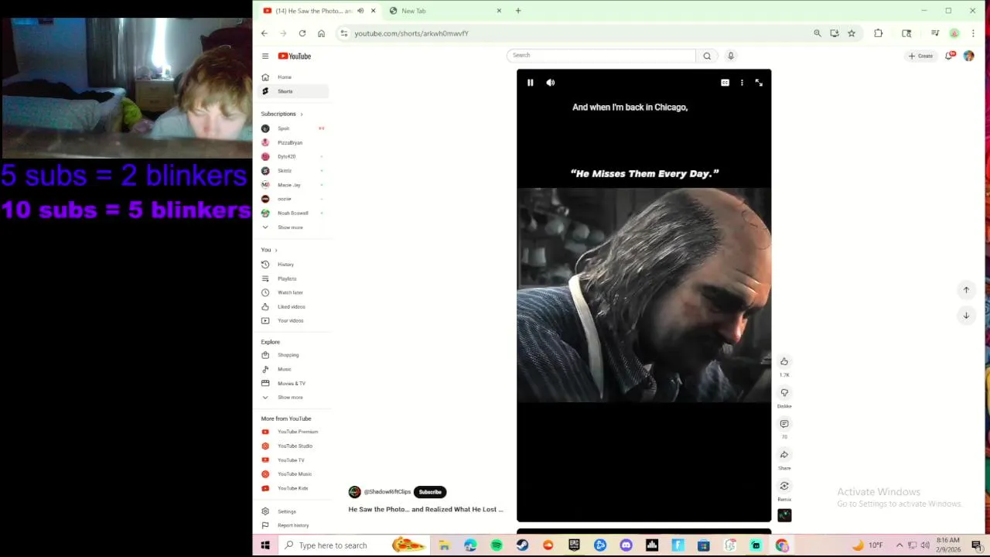990x557 pixels.
Task: Enter fullscreen on the Short player
Action: point(759,83)
